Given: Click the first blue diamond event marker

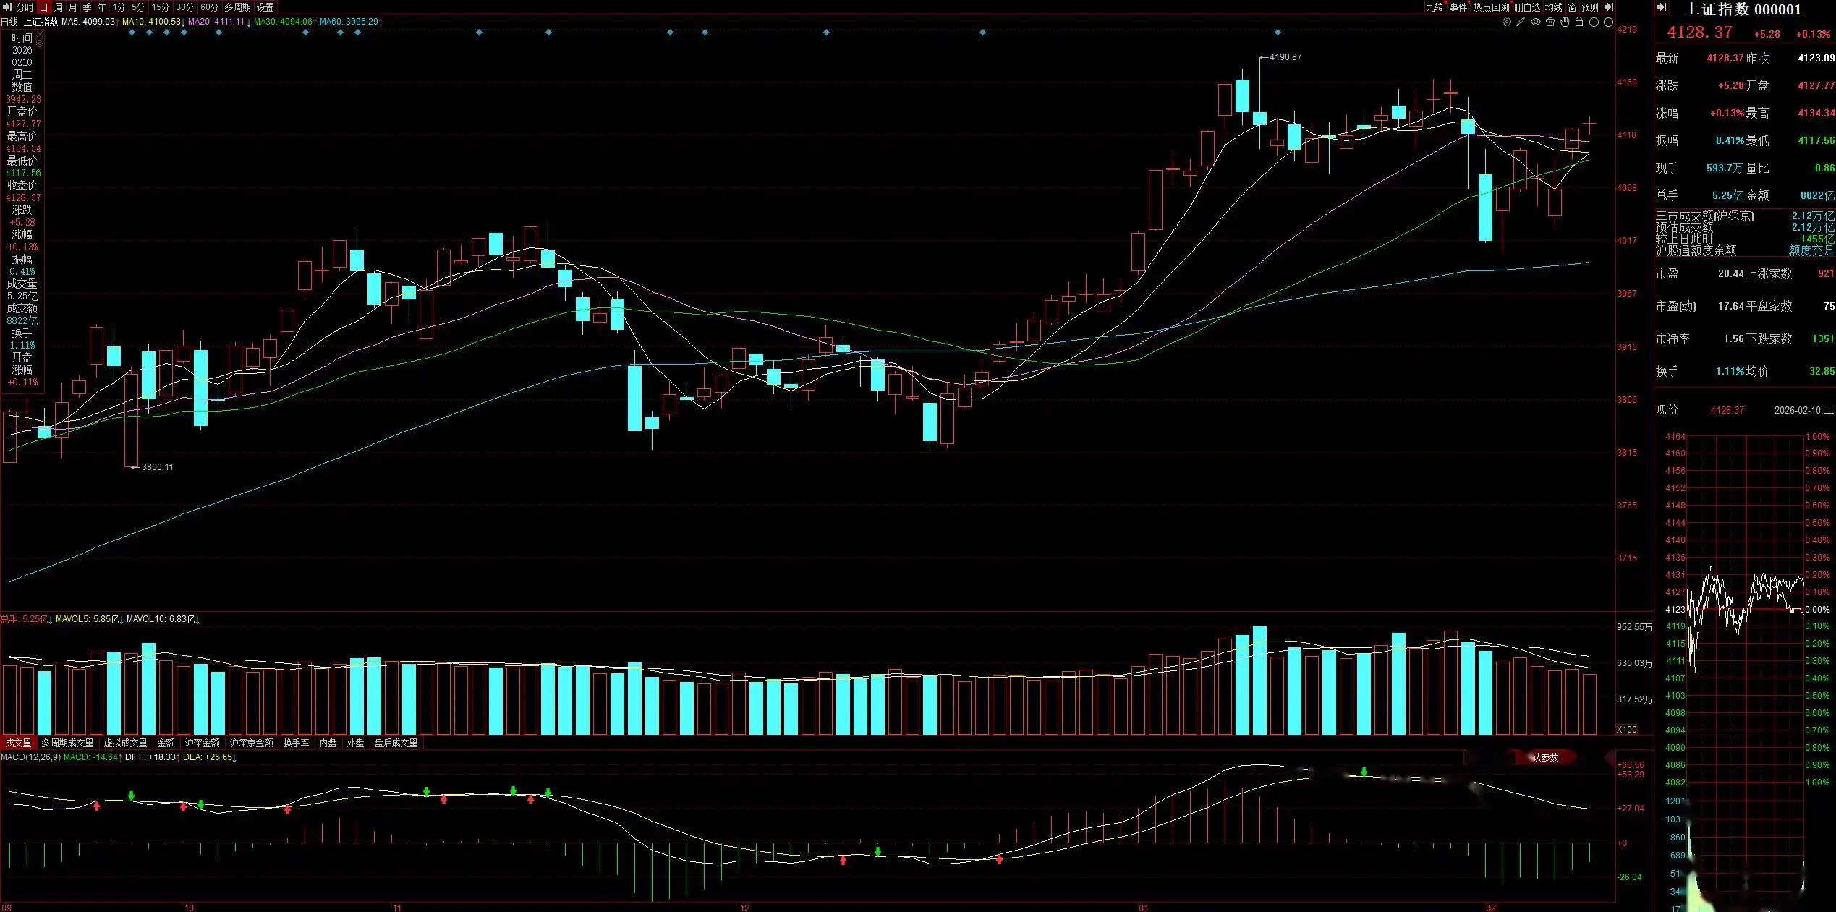Looking at the screenshot, I should point(132,33).
